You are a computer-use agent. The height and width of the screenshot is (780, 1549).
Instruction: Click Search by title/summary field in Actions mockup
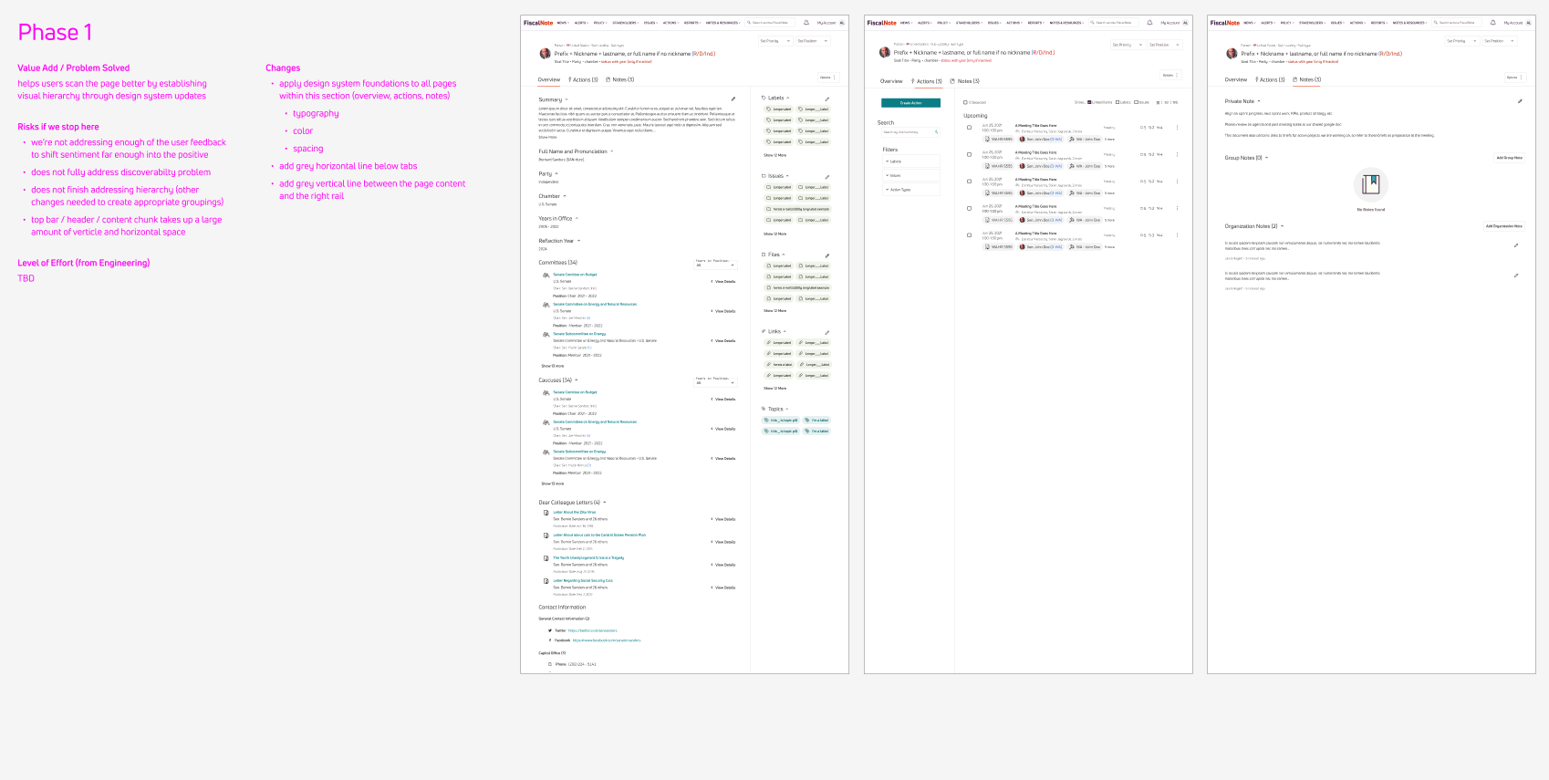point(910,132)
